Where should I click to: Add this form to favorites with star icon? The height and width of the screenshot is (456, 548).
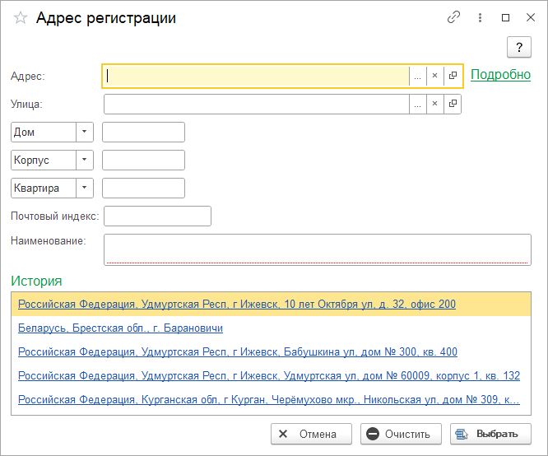pyautogui.click(x=21, y=17)
